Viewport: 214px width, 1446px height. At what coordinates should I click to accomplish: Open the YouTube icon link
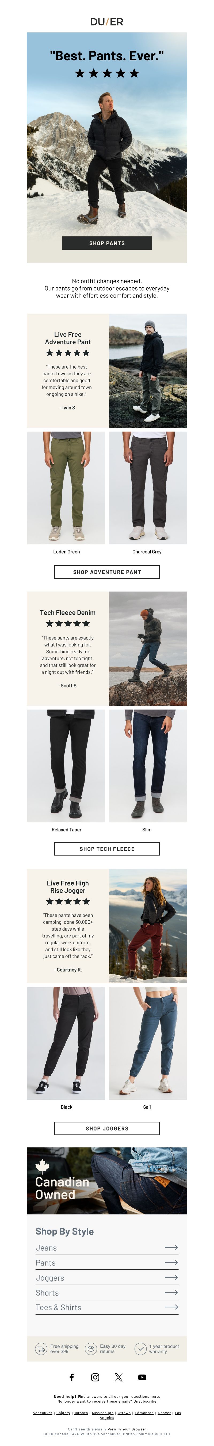pos(142,1377)
